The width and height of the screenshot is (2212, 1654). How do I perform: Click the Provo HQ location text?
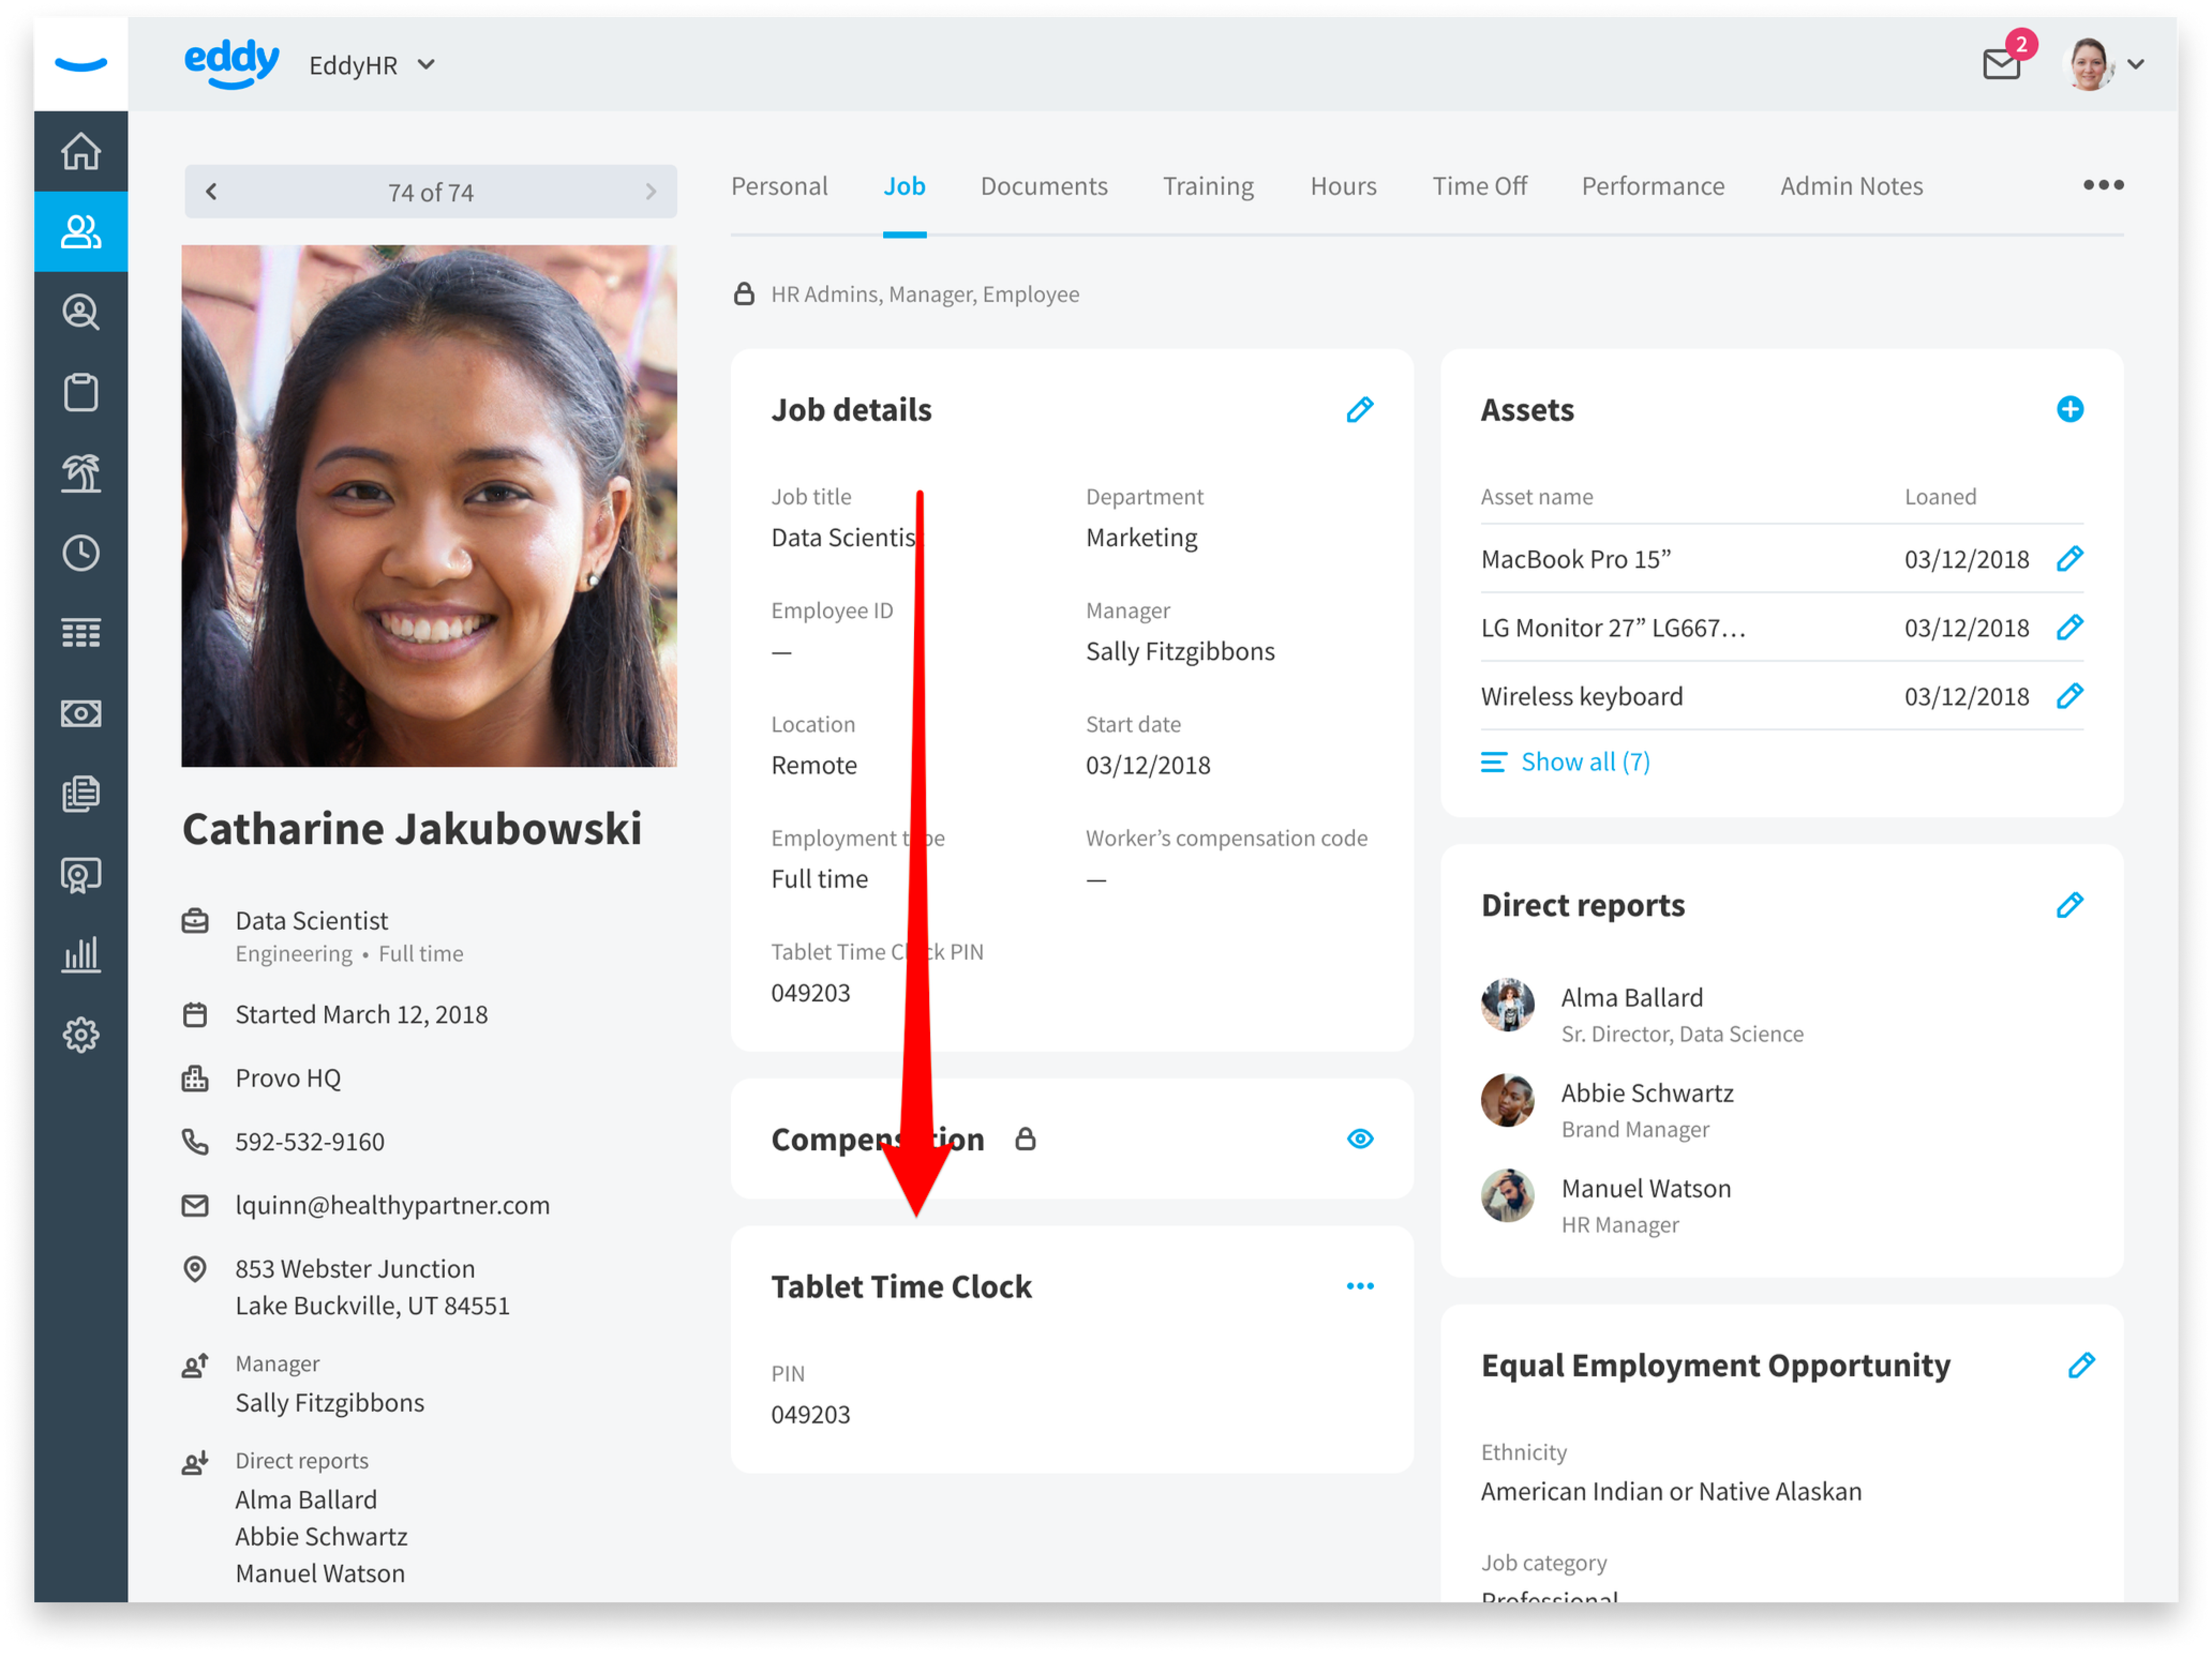pyautogui.click(x=288, y=1078)
